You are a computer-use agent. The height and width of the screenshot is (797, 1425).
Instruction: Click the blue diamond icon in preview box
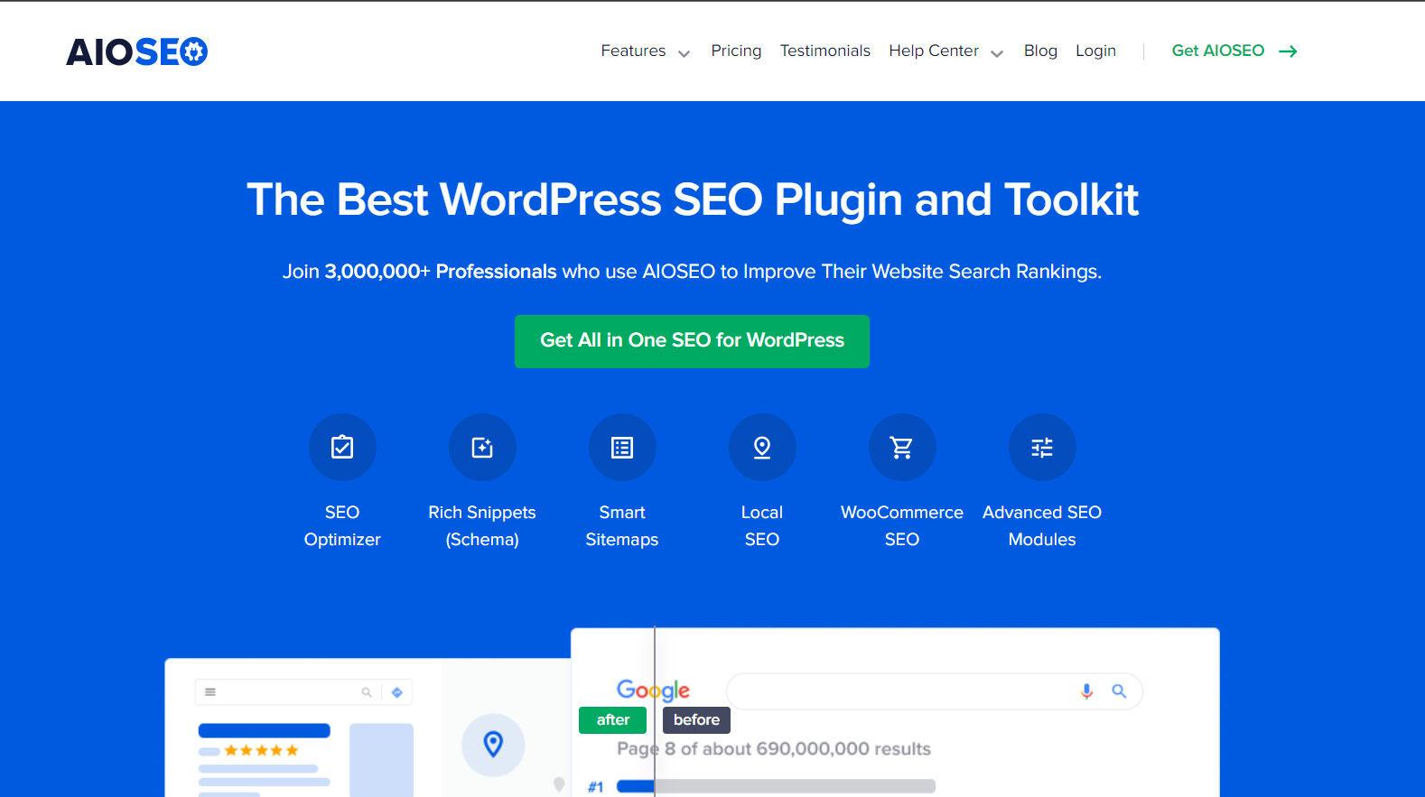(396, 692)
